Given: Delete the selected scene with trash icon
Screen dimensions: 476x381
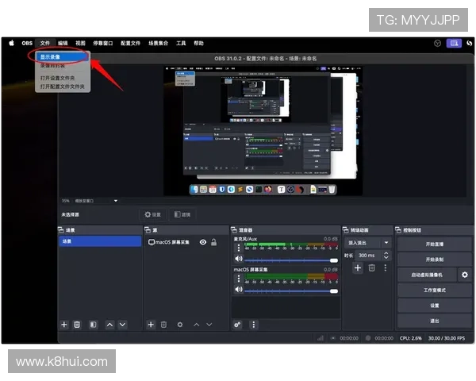Looking at the screenshot, I should pyautogui.click(x=77, y=325).
